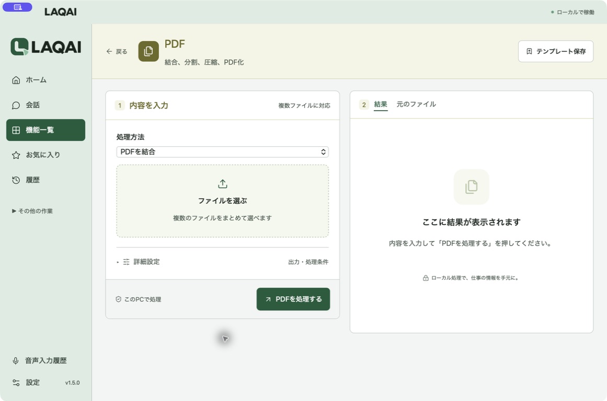Click ここに結果が表示されます heading
The height and width of the screenshot is (401, 607).
pos(471,222)
